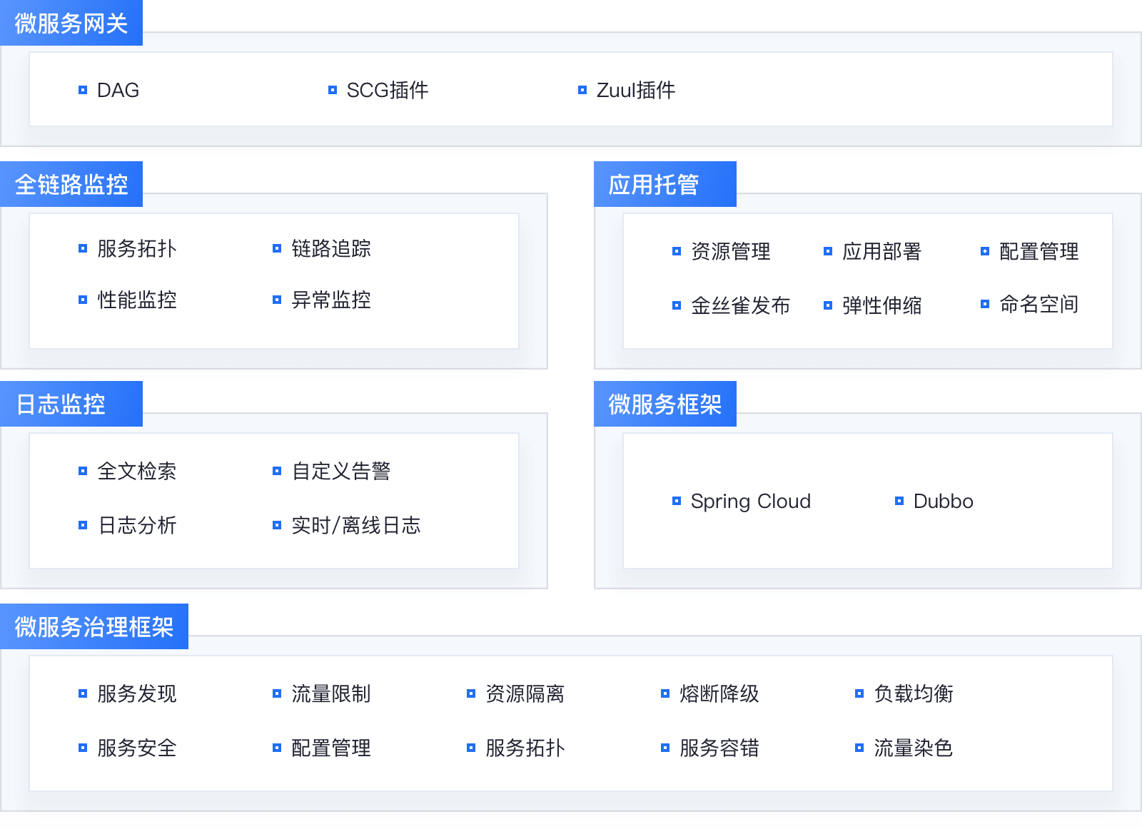Viewport: 1142px width, 829px height.
Task: Click the 实时/离线日志 entry
Action: [356, 525]
